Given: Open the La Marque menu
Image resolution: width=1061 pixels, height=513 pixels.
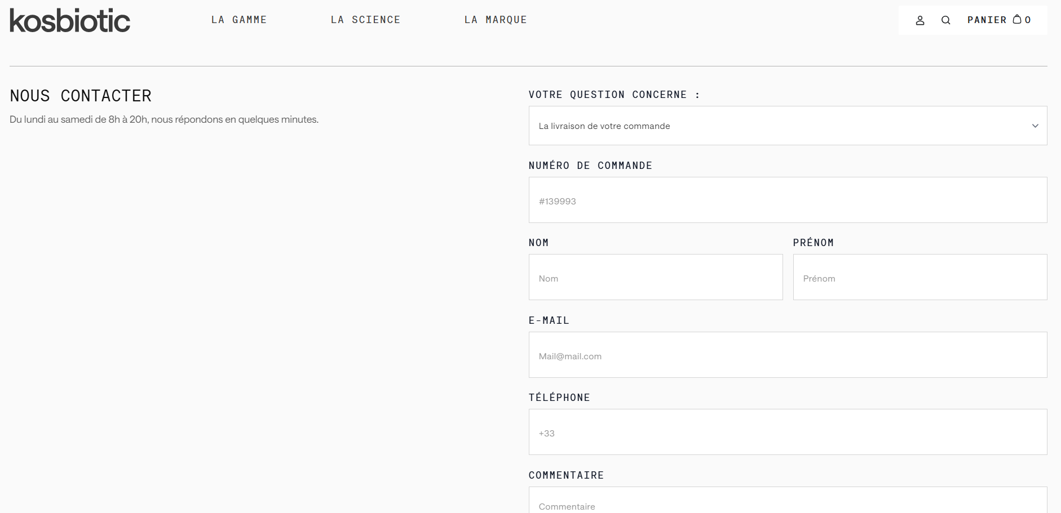Looking at the screenshot, I should [x=496, y=20].
